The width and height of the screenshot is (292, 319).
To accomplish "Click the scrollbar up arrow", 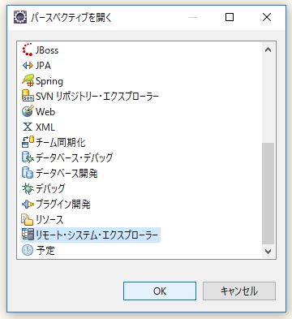I will tap(268, 50).
